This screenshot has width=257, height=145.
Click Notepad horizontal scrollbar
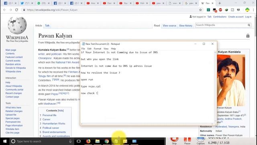147,124
